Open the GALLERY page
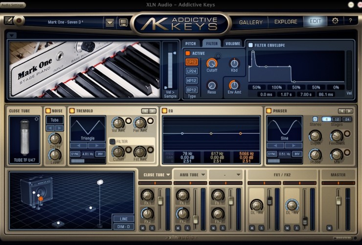 tap(251, 22)
